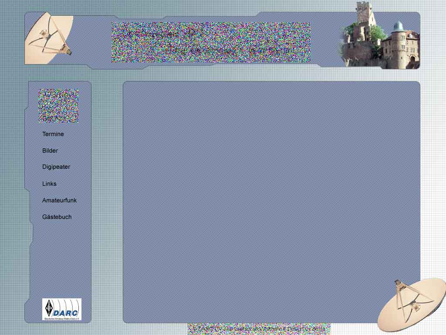Click the diamond emblem inside the DARC logo
Screen dimensions: 446x335
49,309
